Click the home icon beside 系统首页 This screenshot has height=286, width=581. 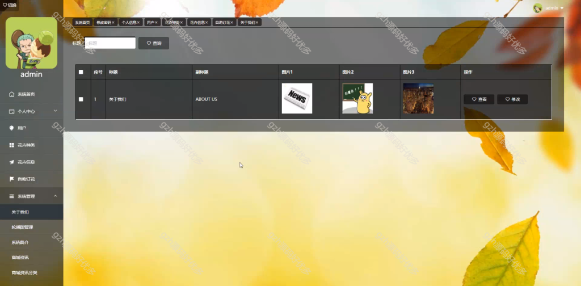click(x=11, y=94)
